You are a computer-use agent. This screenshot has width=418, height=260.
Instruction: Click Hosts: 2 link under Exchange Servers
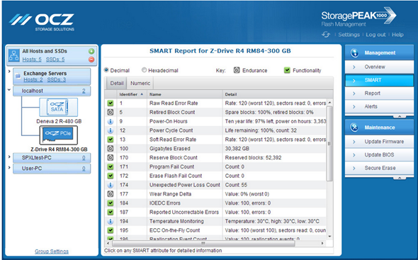33,80
